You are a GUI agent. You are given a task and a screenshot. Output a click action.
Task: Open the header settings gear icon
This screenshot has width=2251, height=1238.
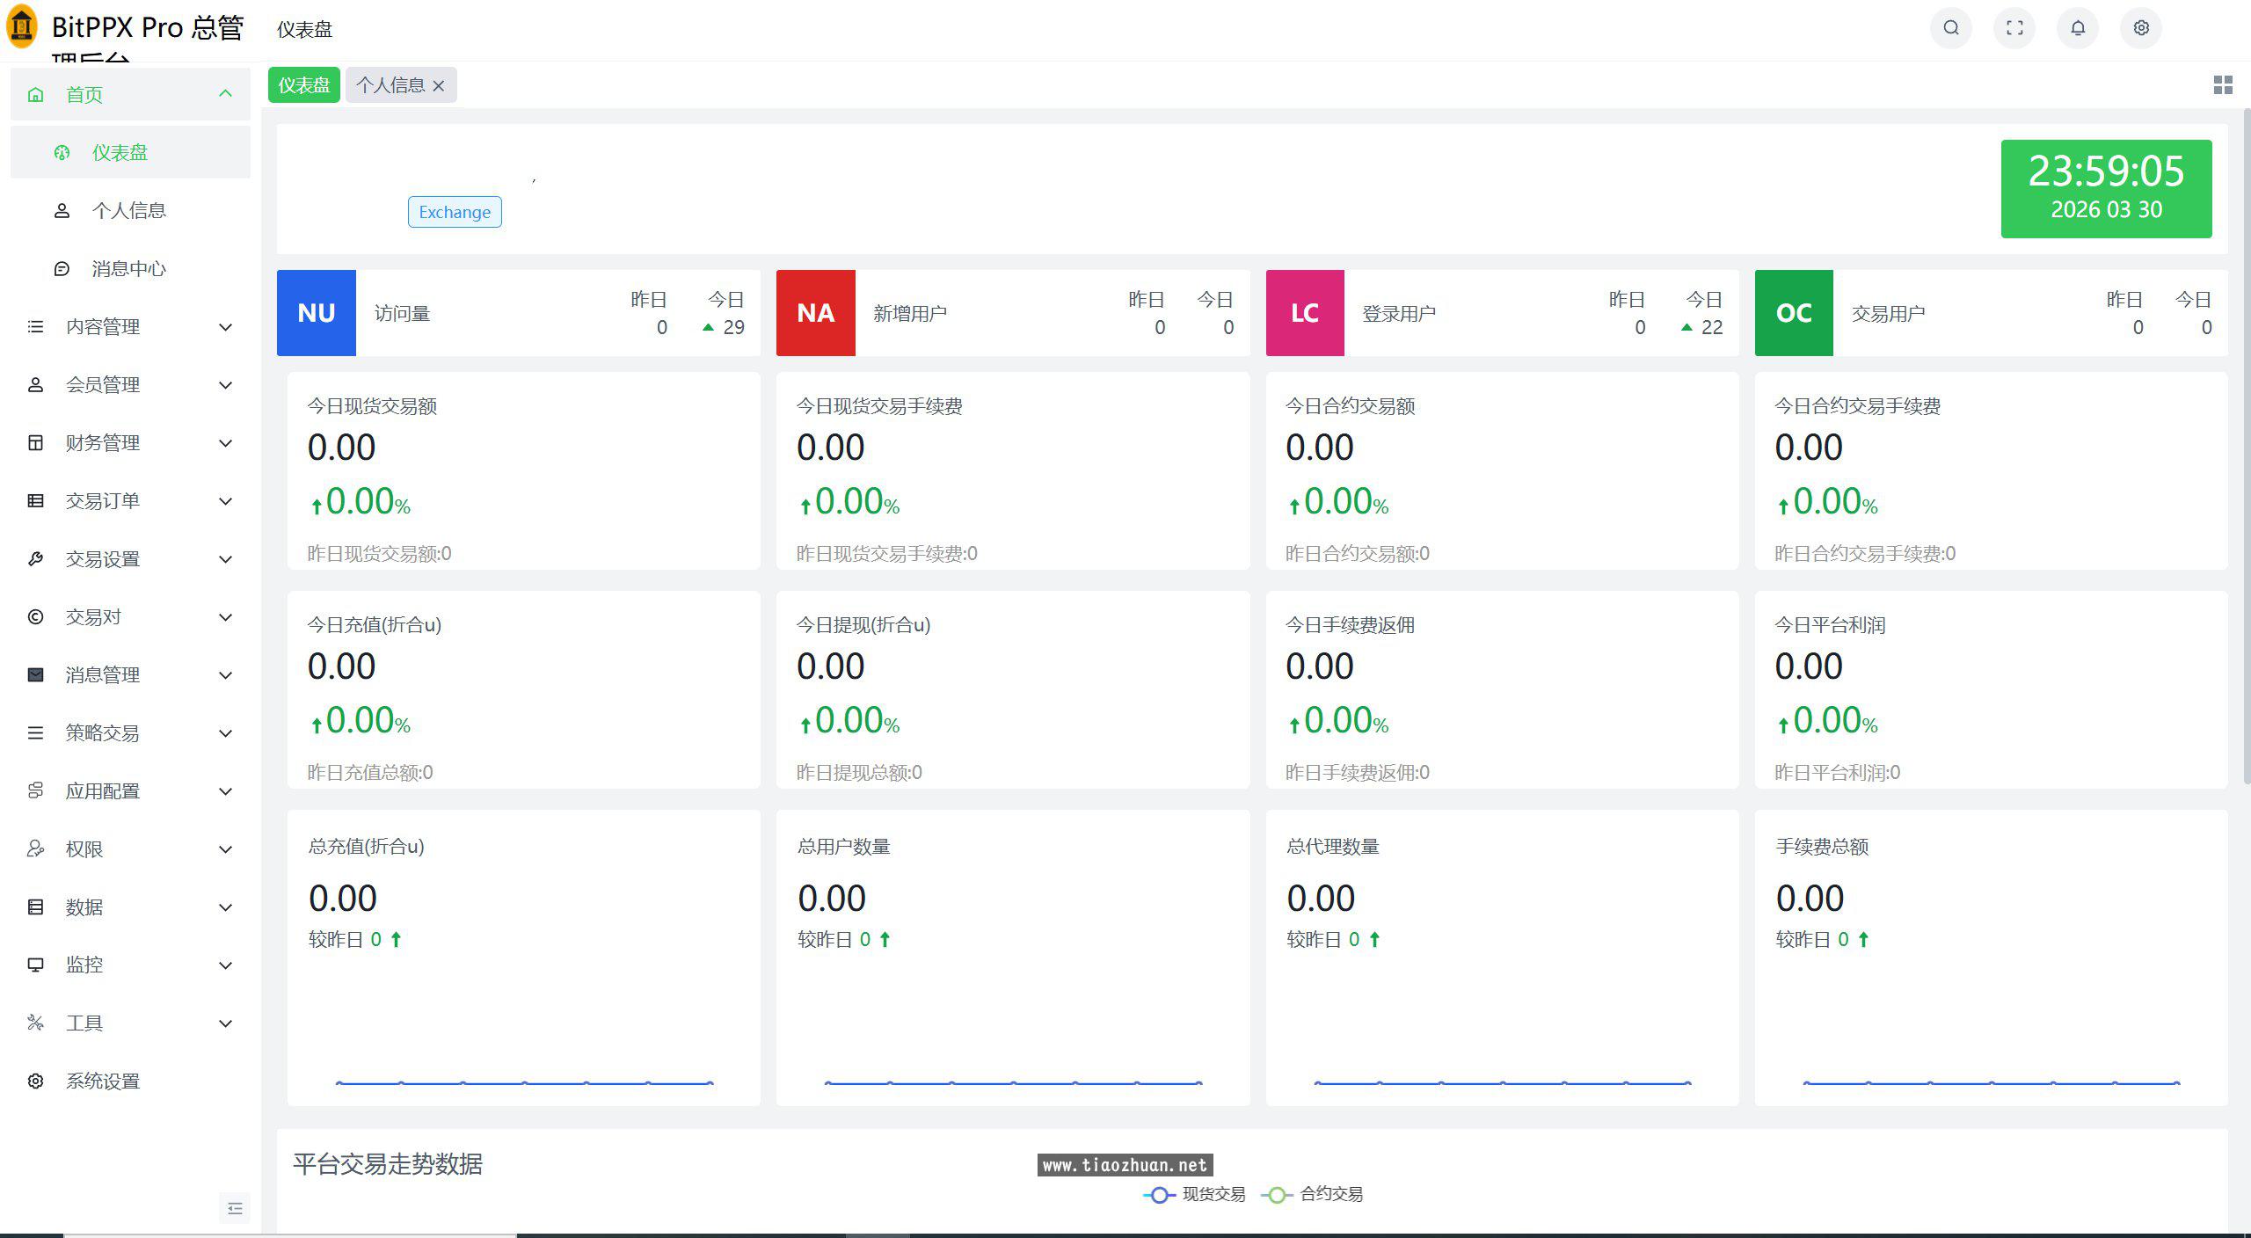click(2140, 28)
